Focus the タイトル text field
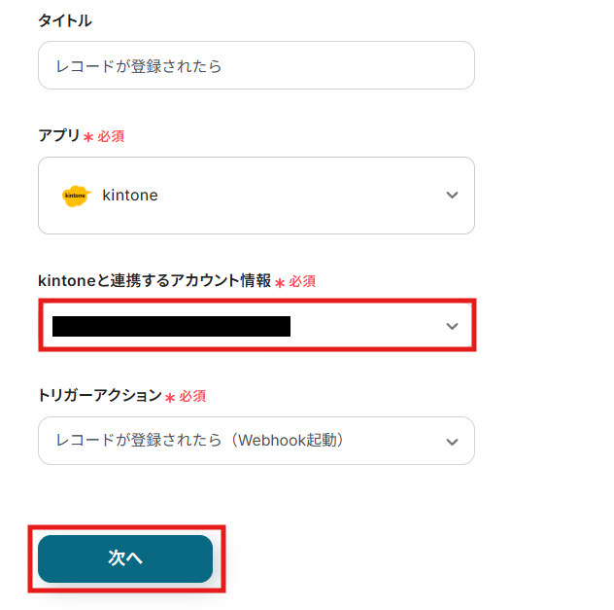 coord(256,66)
